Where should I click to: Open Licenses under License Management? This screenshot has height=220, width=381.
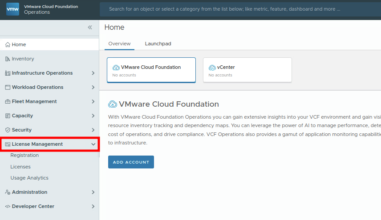(20, 167)
